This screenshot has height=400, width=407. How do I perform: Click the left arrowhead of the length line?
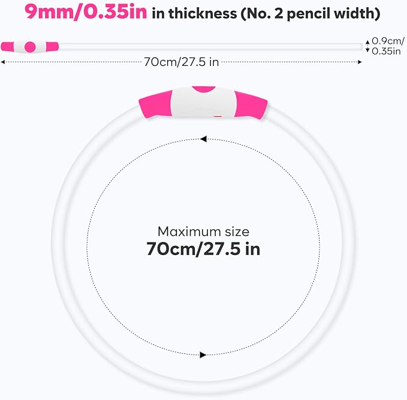[4, 62]
